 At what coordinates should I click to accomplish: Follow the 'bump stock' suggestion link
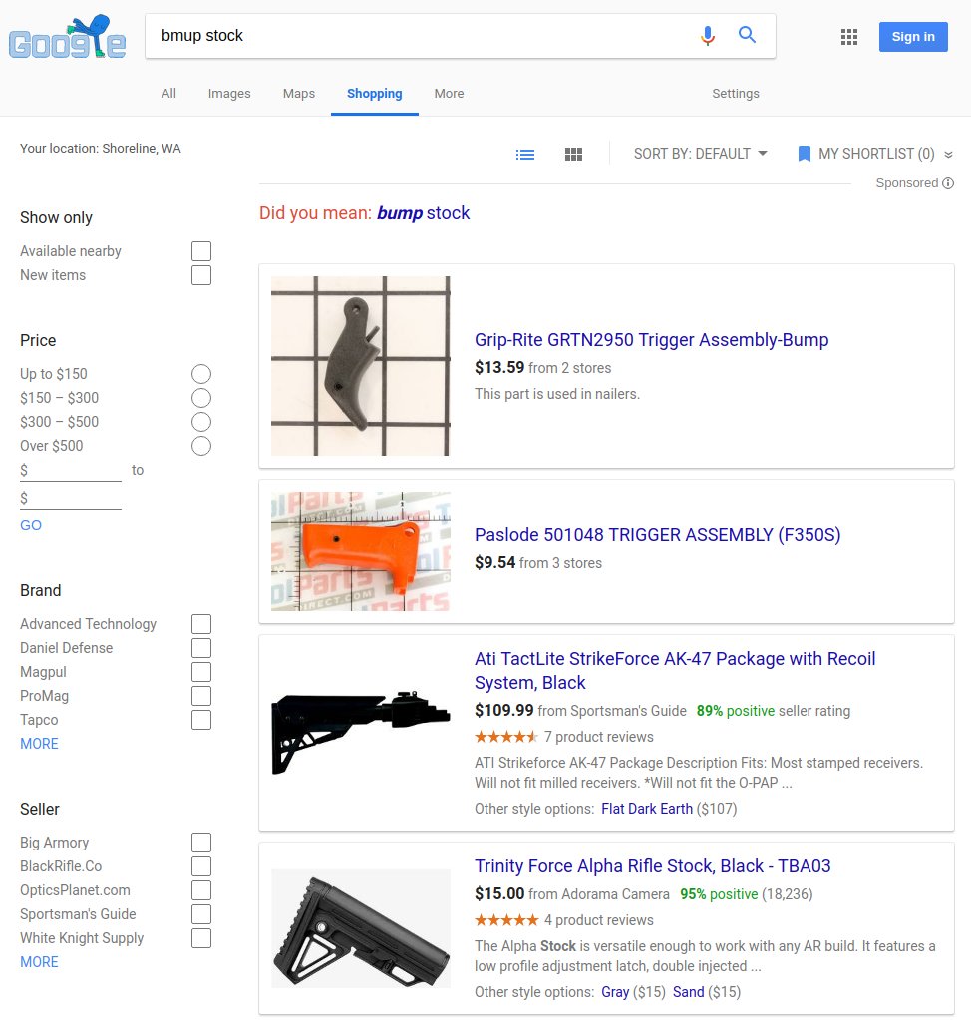click(x=423, y=213)
